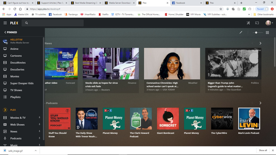Click the Cast to device icon
Image resolution: width=276 pixels, height=155 pixels.
pyautogui.click(x=257, y=23)
